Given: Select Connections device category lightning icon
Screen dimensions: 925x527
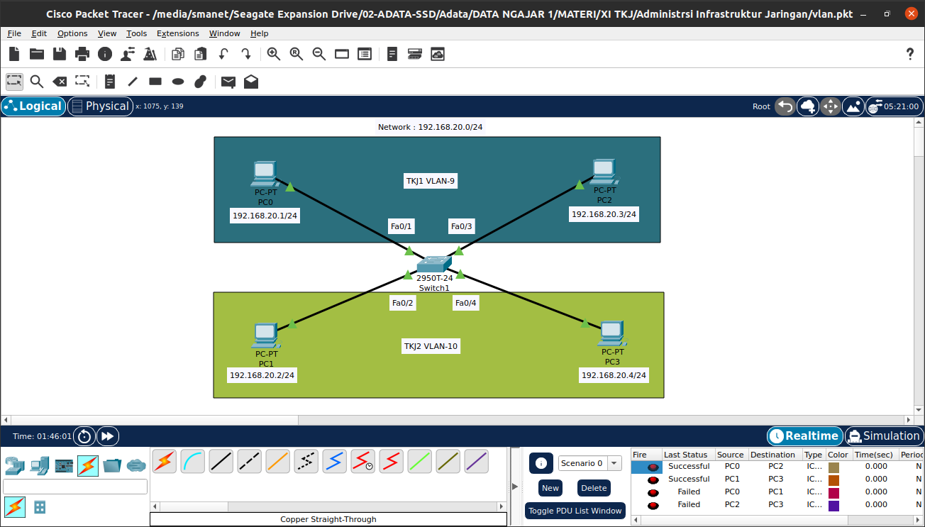Looking at the screenshot, I should click(x=88, y=465).
